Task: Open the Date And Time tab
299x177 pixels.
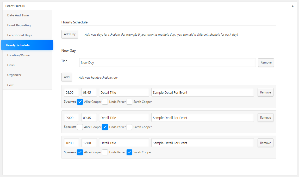Action: (x=18, y=15)
